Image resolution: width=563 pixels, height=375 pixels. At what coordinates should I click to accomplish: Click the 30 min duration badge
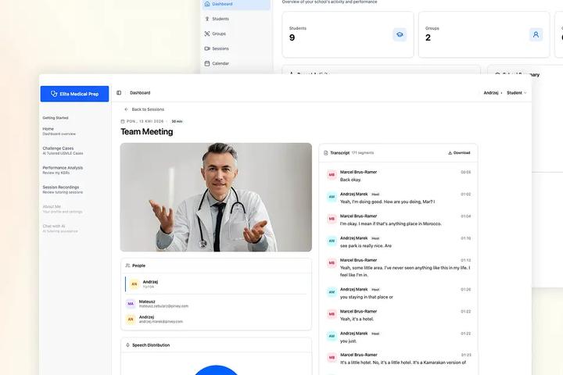[x=177, y=121]
